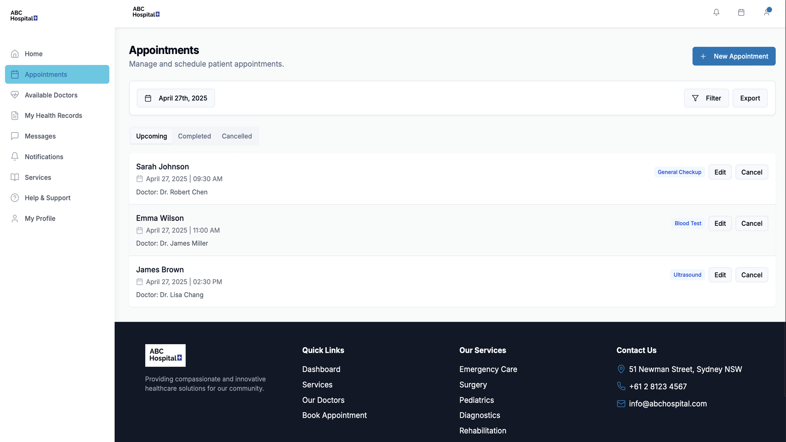Click the heart icon next to Available Doctors
Image resolution: width=786 pixels, height=442 pixels.
(x=15, y=95)
